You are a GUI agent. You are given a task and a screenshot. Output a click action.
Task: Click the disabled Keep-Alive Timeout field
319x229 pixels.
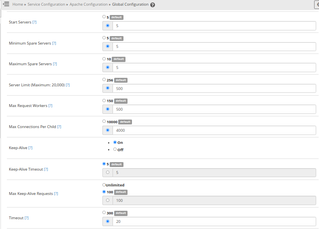click(x=214, y=173)
